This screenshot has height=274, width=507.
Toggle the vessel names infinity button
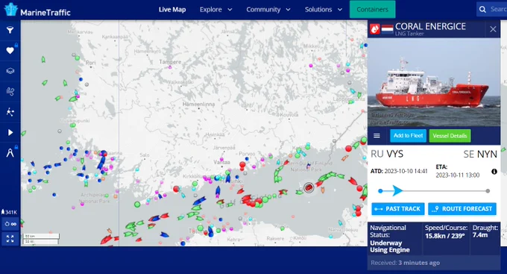coord(10,224)
